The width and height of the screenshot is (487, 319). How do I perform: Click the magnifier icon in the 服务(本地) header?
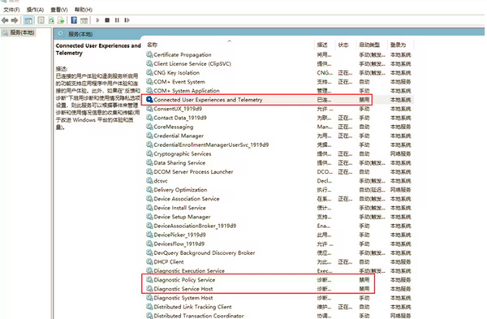pyautogui.click(x=61, y=34)
